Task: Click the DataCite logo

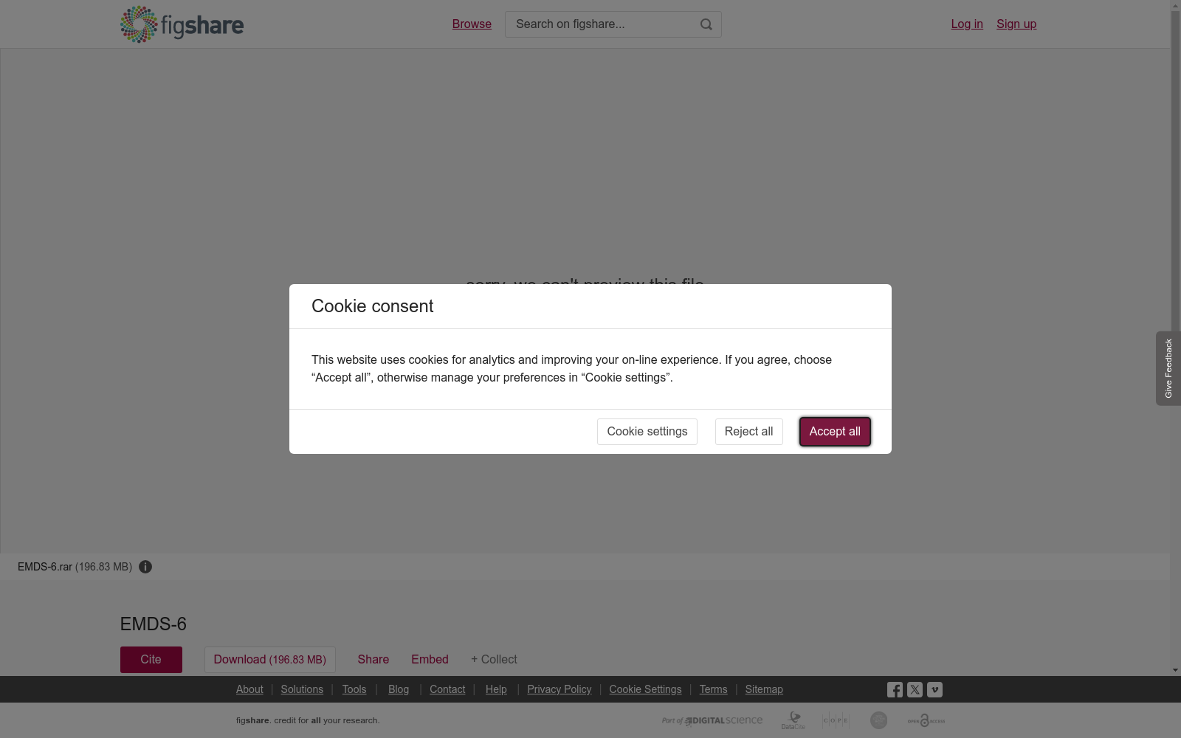Action: tap(793, 720)
